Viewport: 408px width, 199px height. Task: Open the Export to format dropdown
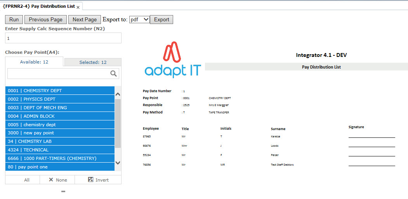tap(139, 20)
